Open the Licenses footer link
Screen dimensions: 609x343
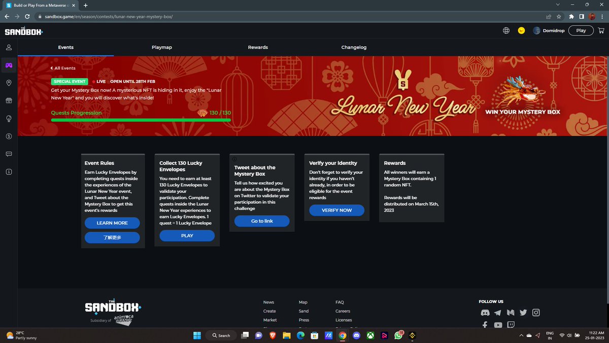pyautogui.click(x=344, y=320)
